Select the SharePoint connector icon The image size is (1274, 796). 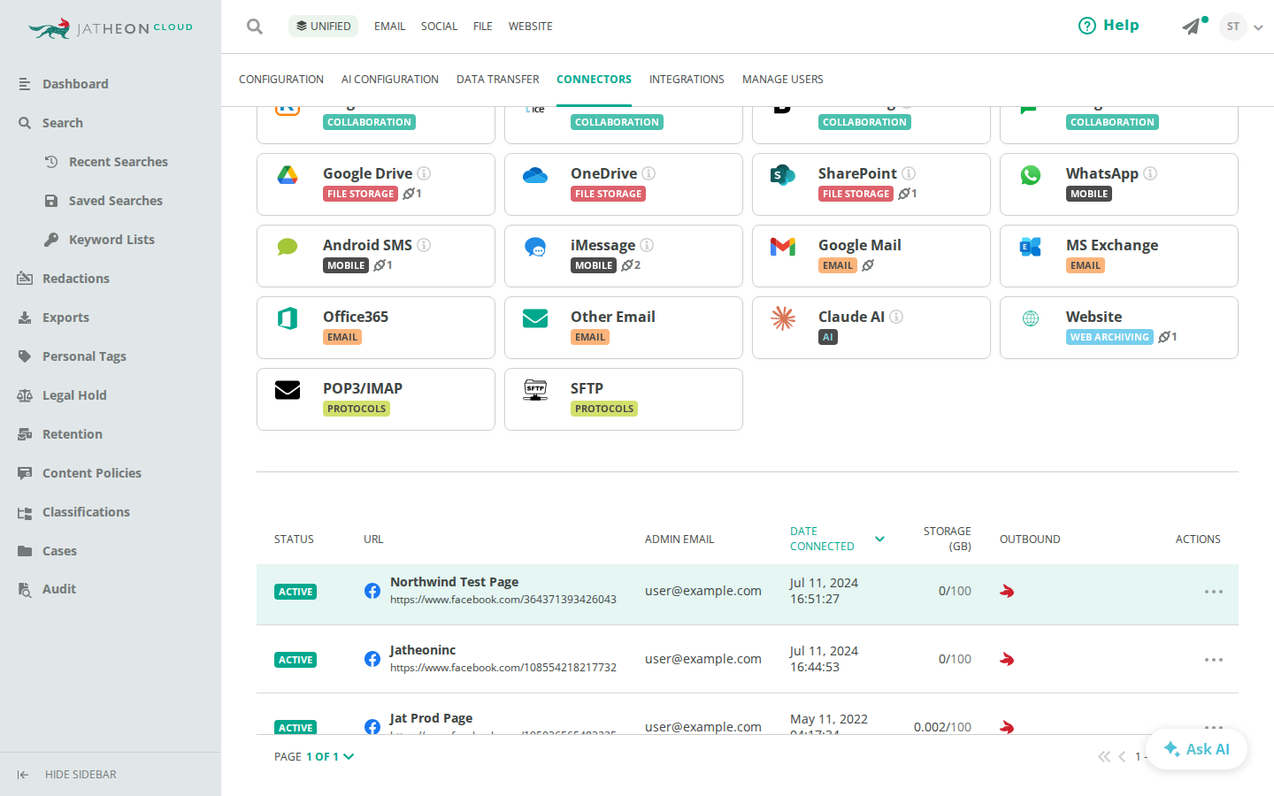[x=783, y=175]
